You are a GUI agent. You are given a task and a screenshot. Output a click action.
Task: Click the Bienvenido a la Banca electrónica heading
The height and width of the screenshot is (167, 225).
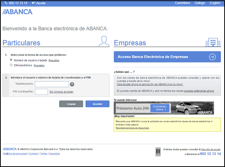(x=55, y=29)
